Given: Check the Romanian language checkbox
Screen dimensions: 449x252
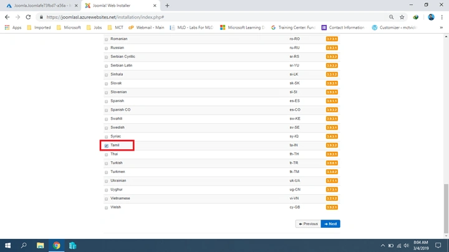Looking at the screenshot, I should tap(106, 39).
